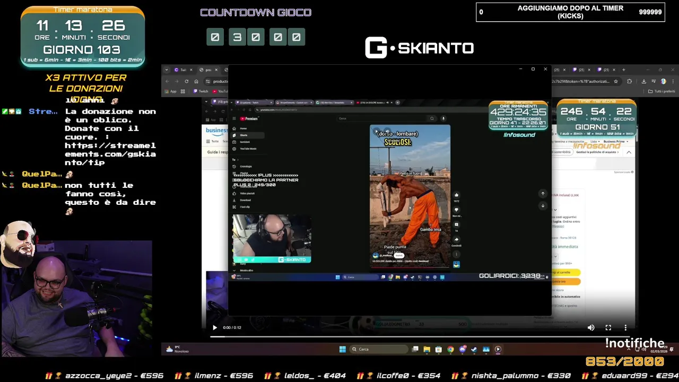679x382 pixels.
Task: Open the YouTube bookmark
Action: [x=220, y=91]
